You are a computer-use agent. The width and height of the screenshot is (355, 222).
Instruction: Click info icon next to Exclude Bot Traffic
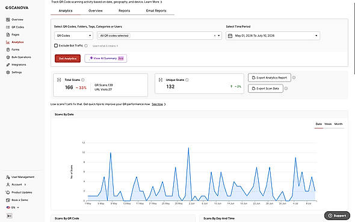[x=86, y=46]
